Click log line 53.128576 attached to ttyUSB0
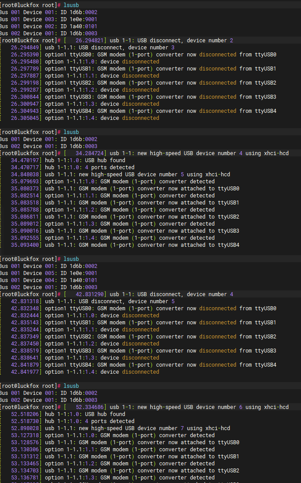 tap(120, 442)
